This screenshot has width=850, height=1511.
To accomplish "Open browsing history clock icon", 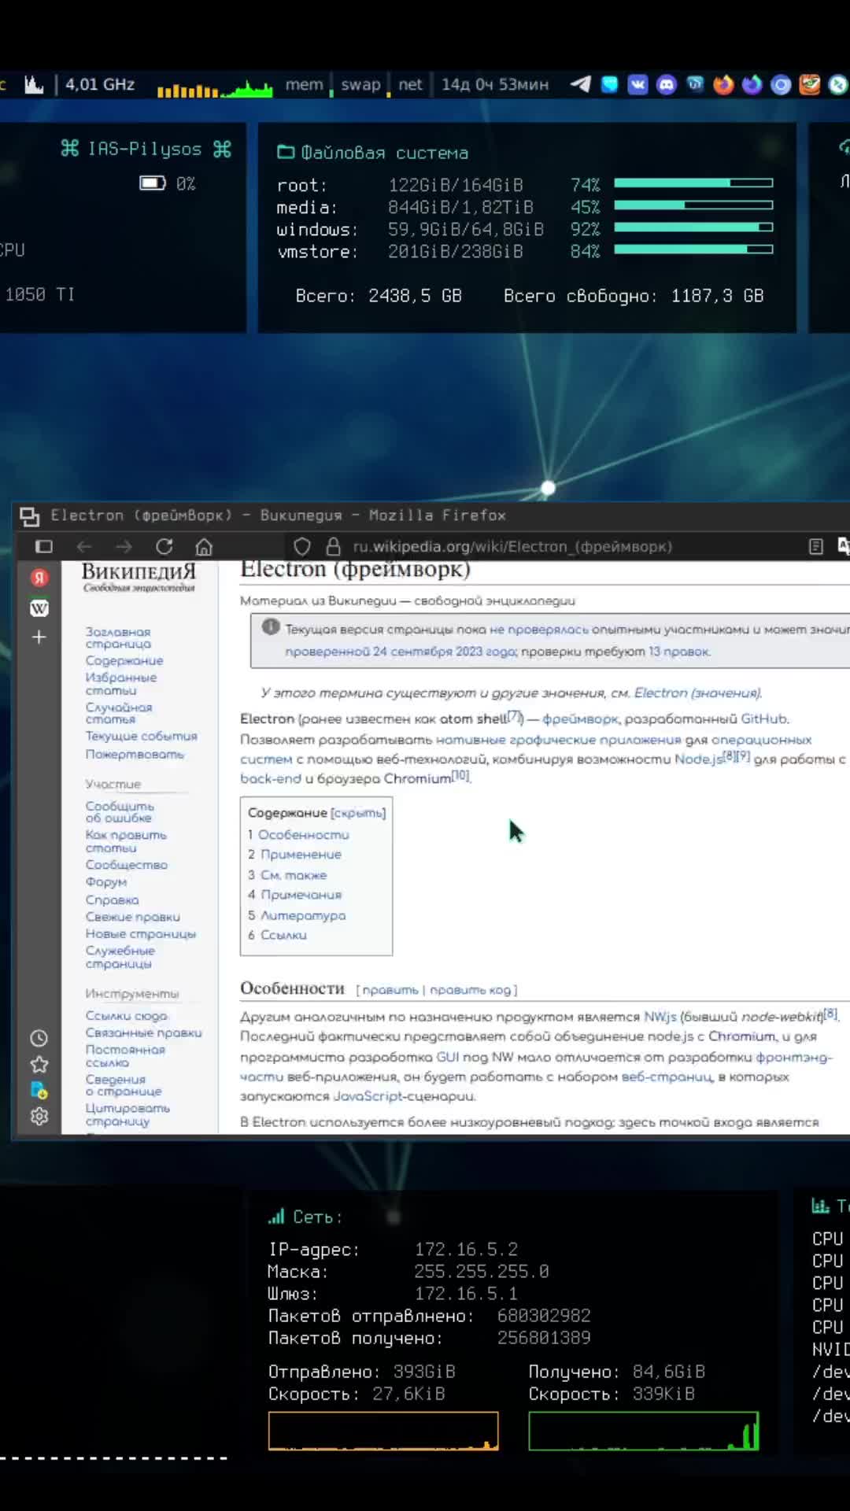I will (x=39, y=1038).
